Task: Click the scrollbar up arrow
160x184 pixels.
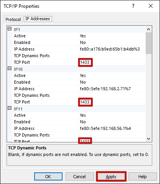Action: click(148, 29)
